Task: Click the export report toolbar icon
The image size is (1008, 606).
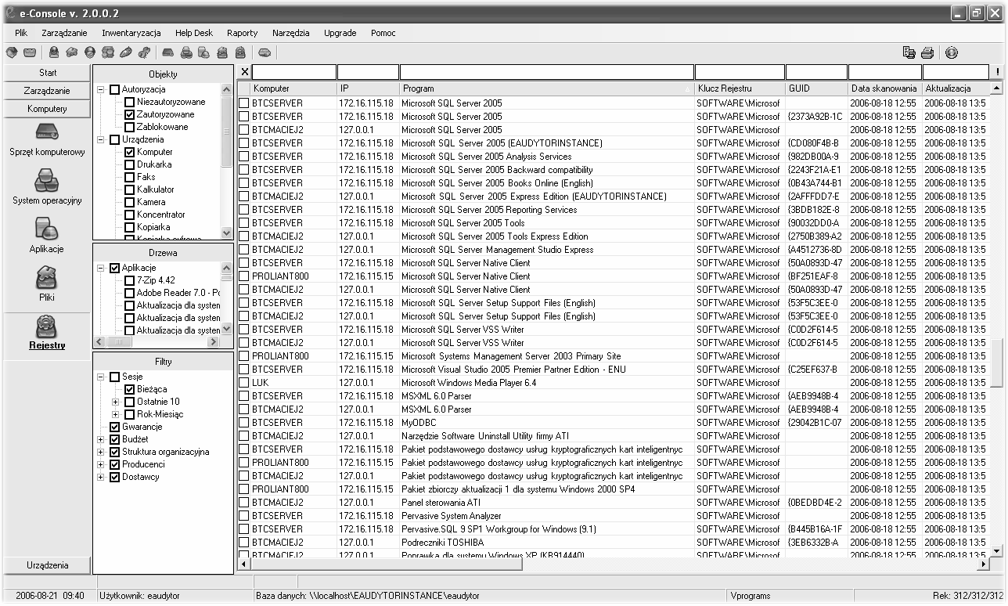Action: point(909,53)
